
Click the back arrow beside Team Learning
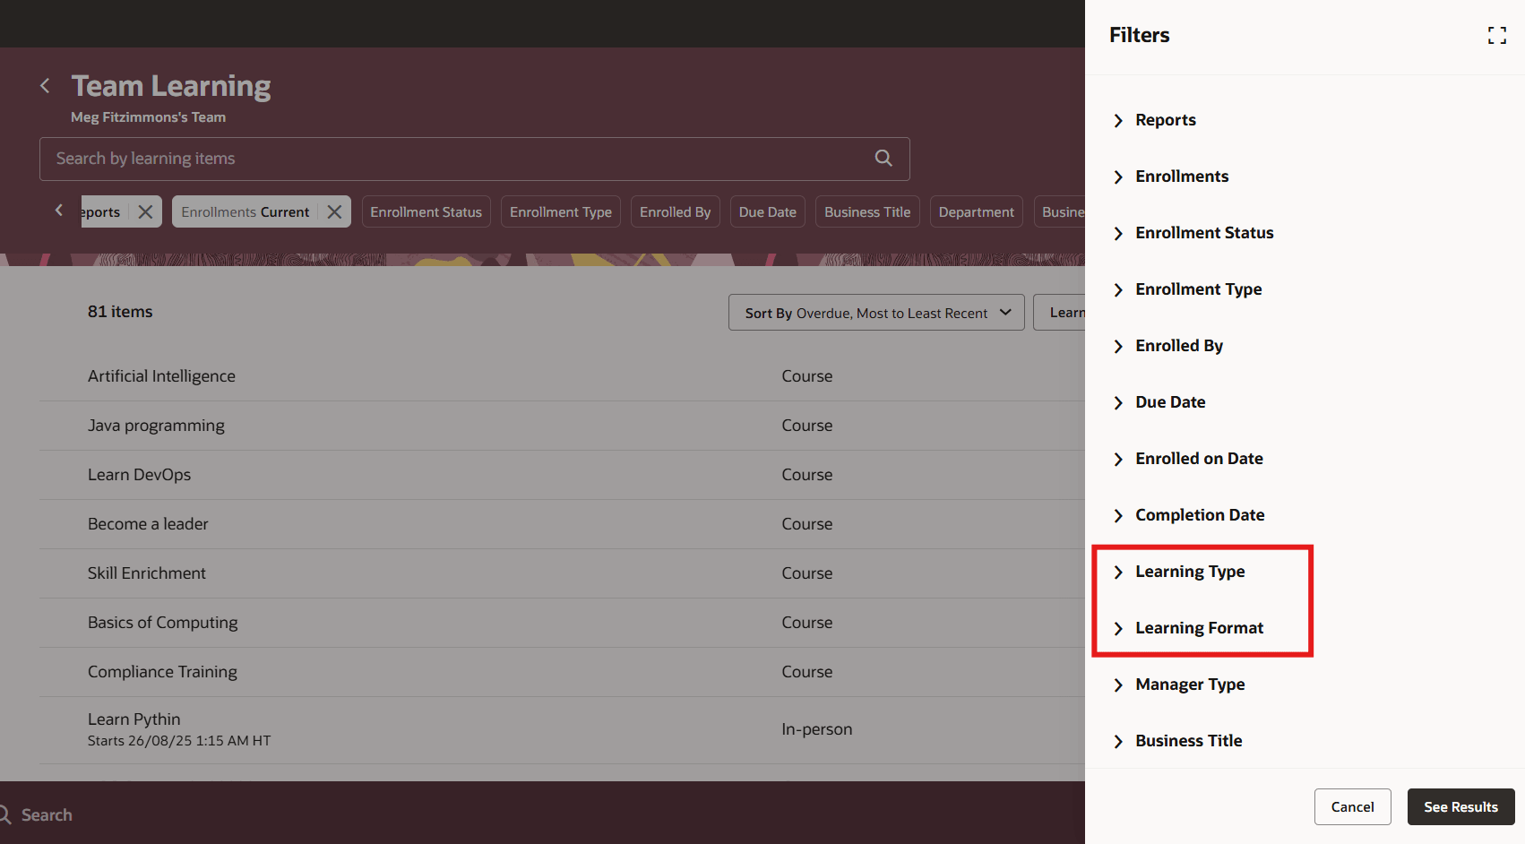tap(45, 85)
